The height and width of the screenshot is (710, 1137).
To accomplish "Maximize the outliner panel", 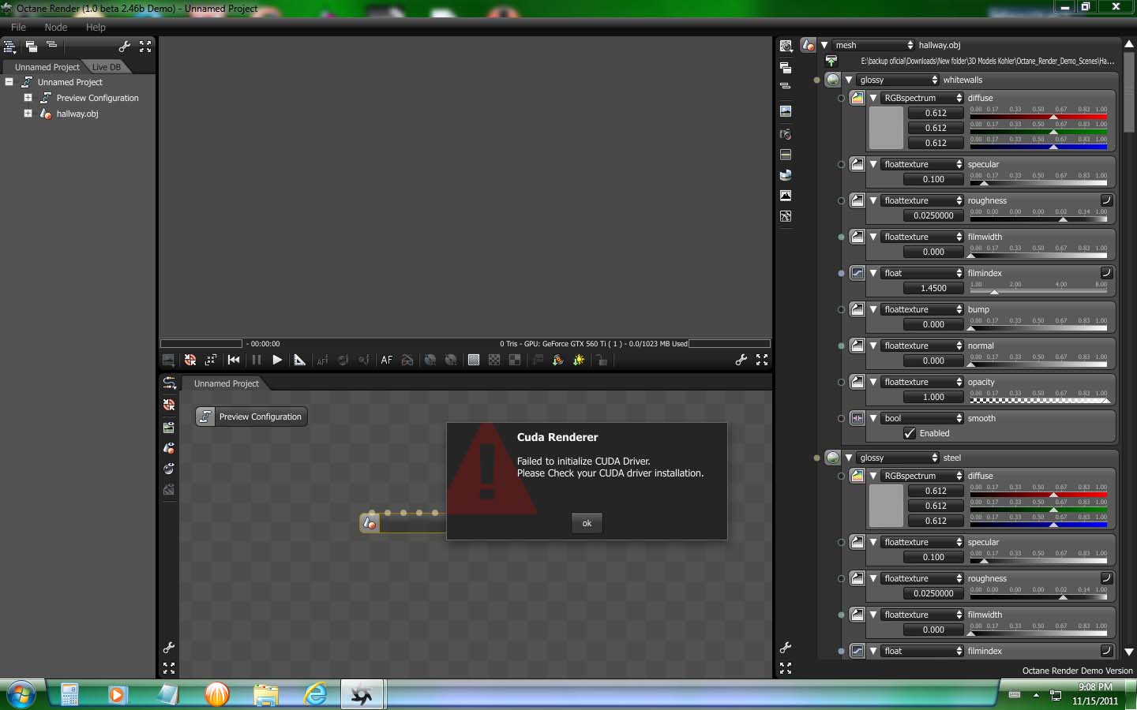I will 145,47.
